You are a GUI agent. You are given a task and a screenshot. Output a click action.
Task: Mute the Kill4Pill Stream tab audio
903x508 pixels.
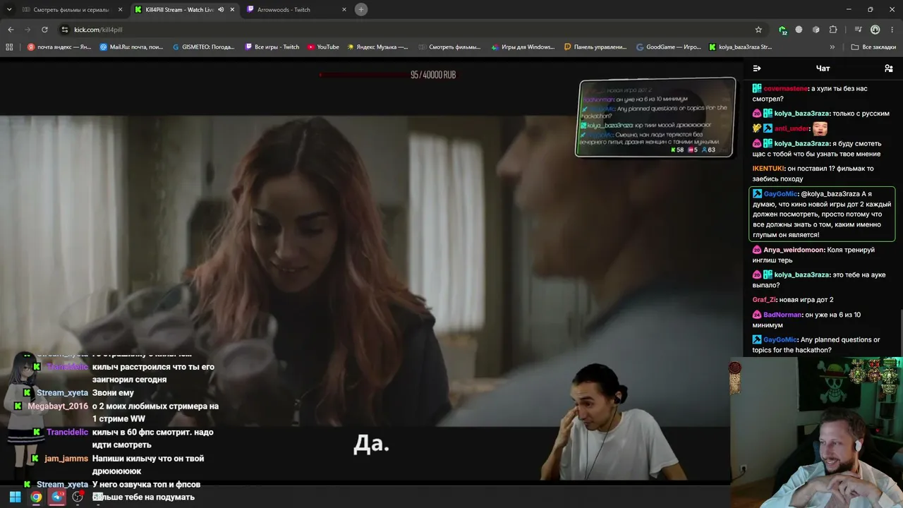click(x=221, y=10)
